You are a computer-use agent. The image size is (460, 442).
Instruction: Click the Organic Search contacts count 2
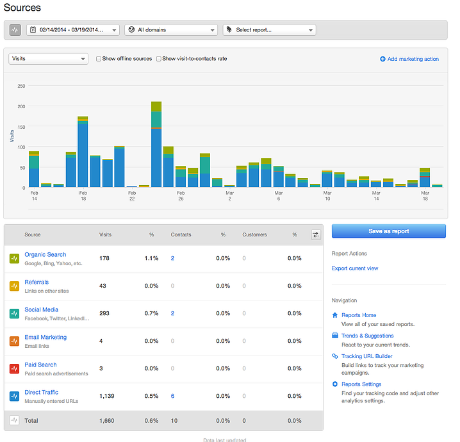(x=172, y=258)
